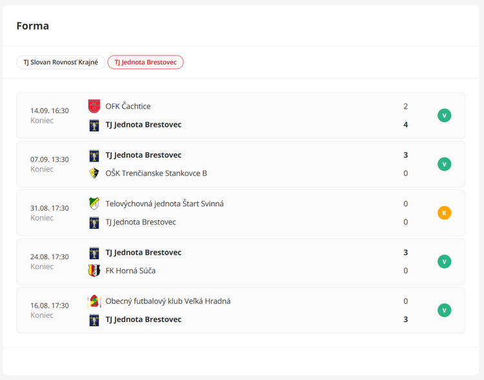Open OŠK Trenčianske Stankovce B link

pos(156,173)
